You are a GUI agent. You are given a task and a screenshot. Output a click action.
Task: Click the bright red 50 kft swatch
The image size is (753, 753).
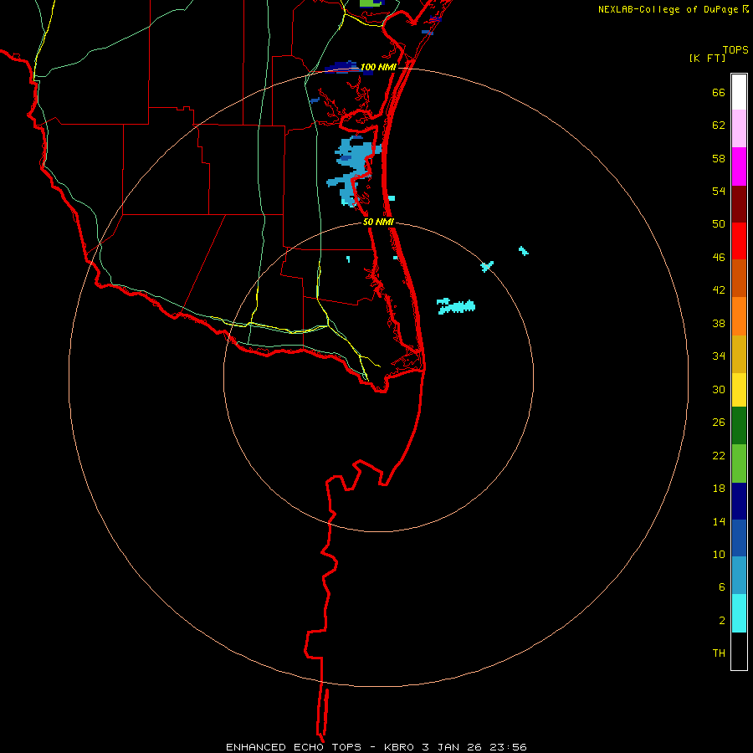click(739, 241)
